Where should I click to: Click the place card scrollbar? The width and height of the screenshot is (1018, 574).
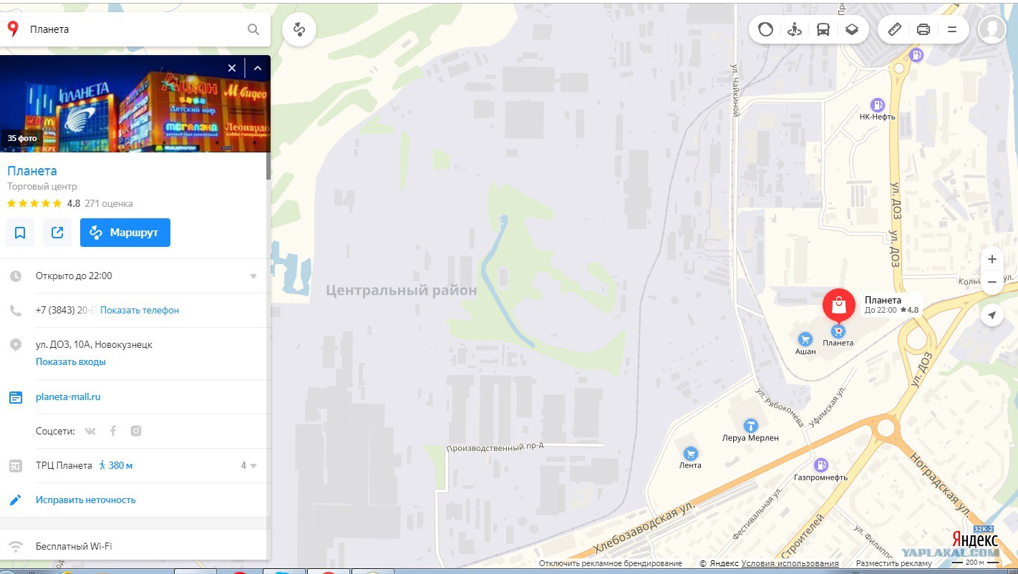[x=268, y=166]
